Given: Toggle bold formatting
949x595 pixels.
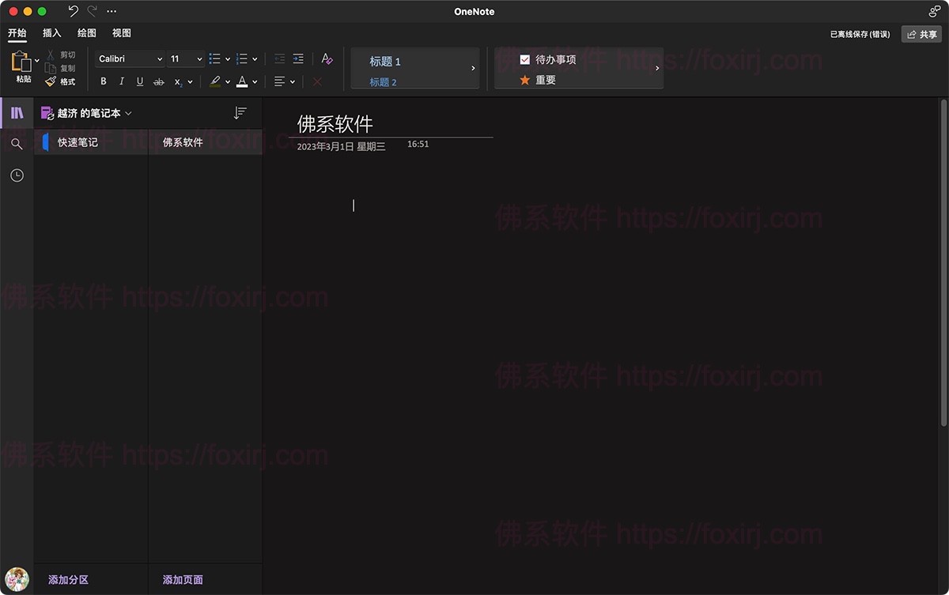Looking at the screenshot, I should pos(103,81).
